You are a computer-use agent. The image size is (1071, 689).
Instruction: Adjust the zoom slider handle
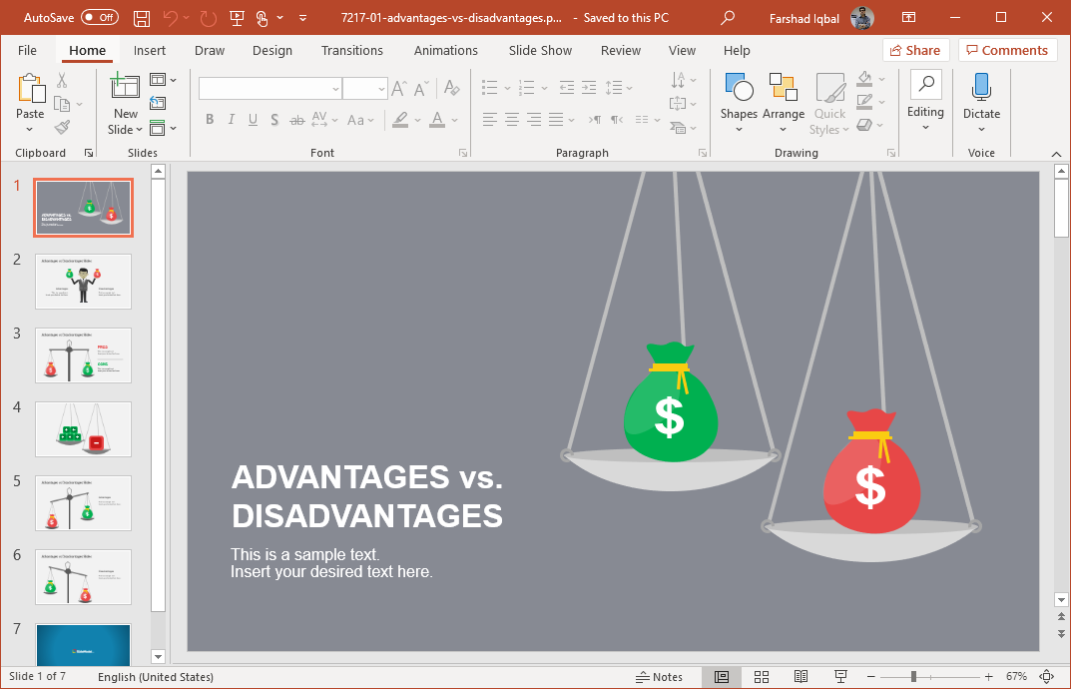click(x=913, y=677)
